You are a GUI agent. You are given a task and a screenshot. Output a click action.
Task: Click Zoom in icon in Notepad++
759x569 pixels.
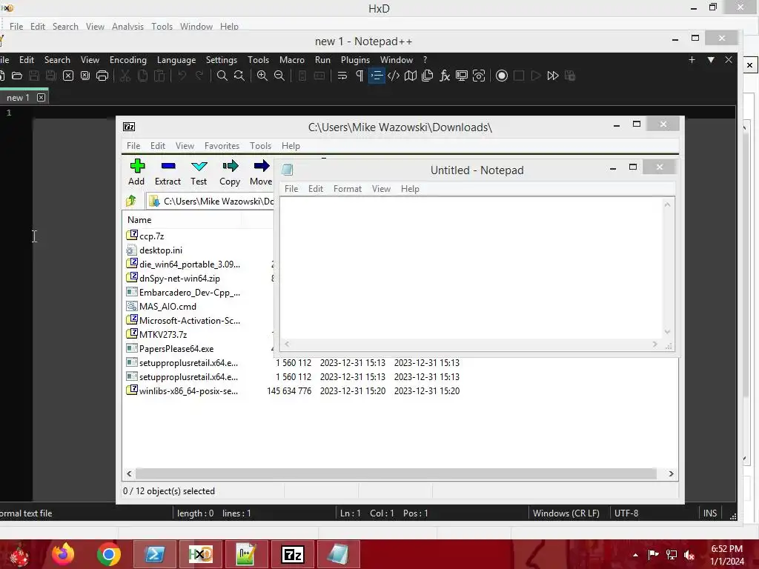tap(262, 76)
